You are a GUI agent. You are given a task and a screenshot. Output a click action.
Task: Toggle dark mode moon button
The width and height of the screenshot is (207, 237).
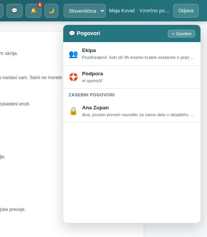pyautogui.click(x=51, y=11)
